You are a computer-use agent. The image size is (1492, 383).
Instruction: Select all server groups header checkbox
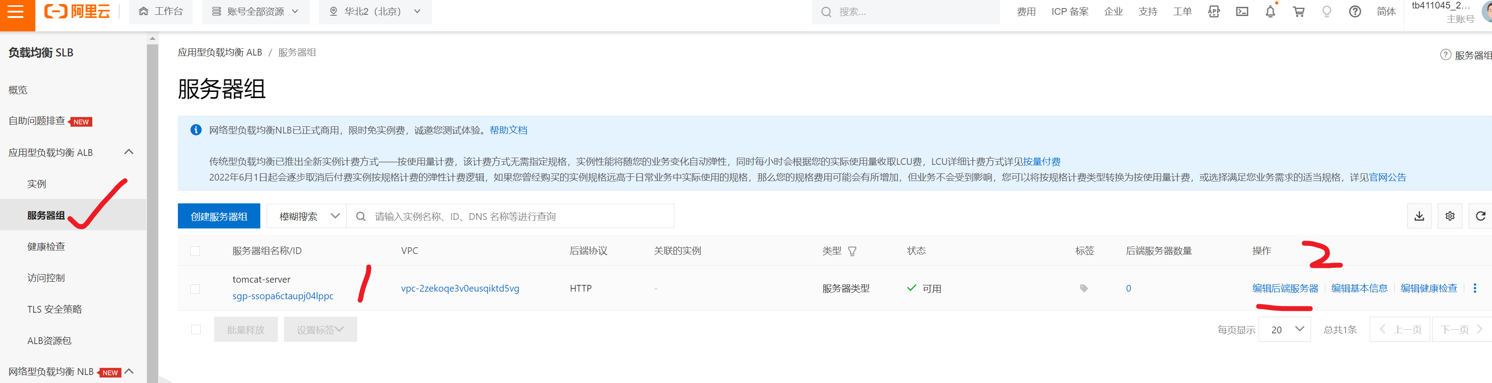tap(195, 251)
